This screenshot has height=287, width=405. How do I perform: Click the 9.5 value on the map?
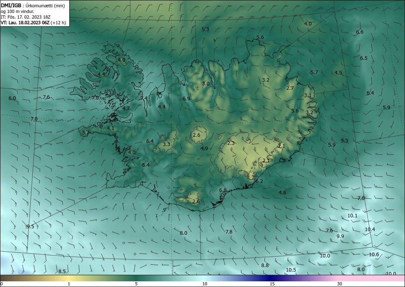pyautogui.click(x=30, y=227)
